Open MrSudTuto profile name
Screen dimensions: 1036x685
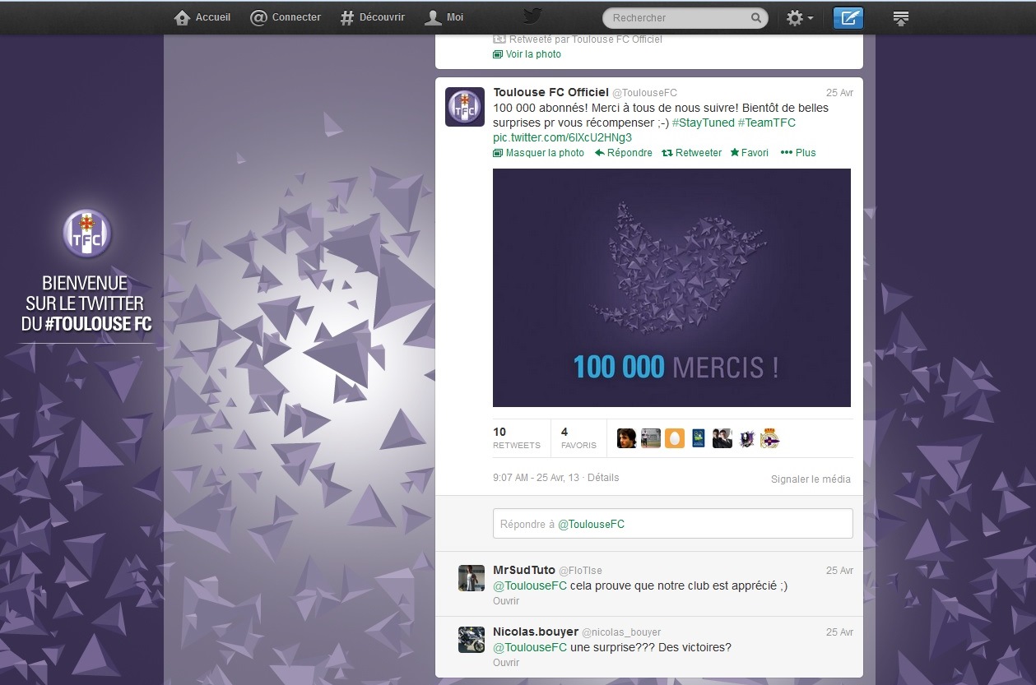coord(524,571)
